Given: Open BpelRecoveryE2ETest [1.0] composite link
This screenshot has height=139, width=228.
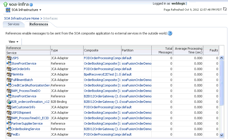Looking at the screenshot, I should tap(103, 74).
